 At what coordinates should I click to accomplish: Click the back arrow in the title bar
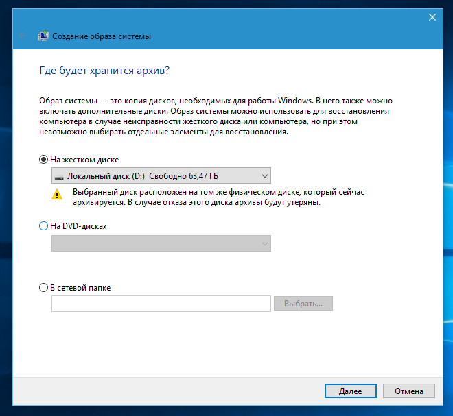[x=23, y=36]
